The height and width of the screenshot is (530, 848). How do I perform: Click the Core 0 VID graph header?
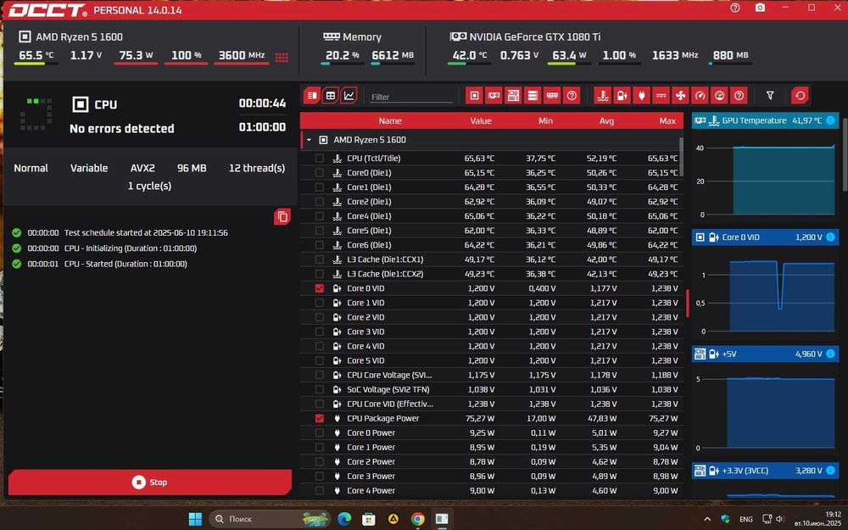tap(765, 237)
